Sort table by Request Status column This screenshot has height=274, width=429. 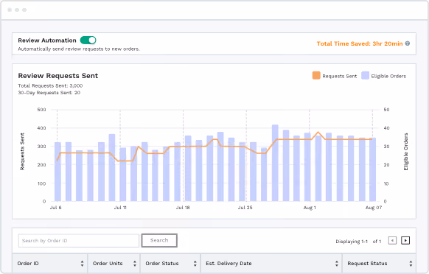tap(411, 264)
